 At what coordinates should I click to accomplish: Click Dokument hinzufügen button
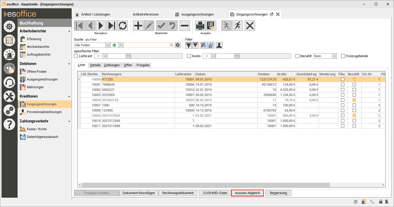139,193
